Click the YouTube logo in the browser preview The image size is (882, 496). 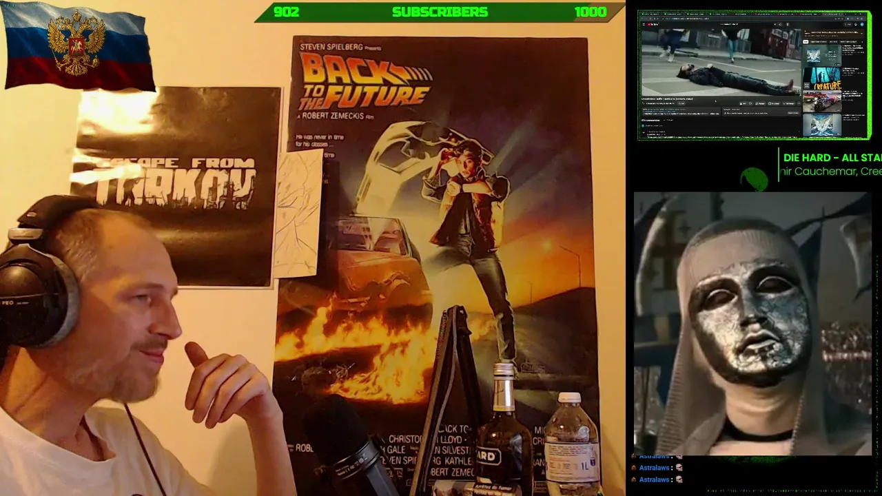click(653, 24)
